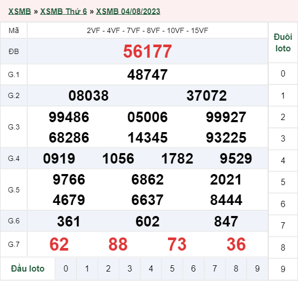Select Đầu loto digit 8
The height and width of the screenshot is (281, 298).
coord(236,268)
